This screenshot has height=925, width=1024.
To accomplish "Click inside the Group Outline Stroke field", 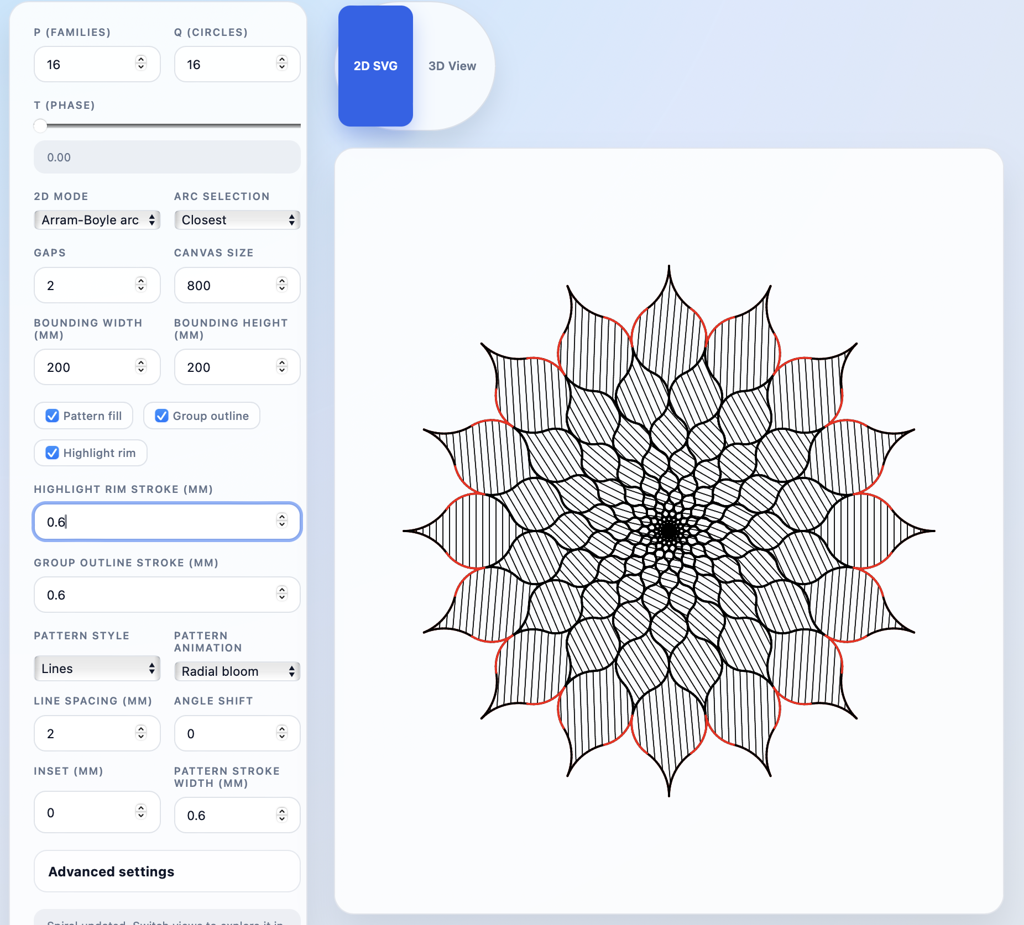I will click(x=138, y=595).
